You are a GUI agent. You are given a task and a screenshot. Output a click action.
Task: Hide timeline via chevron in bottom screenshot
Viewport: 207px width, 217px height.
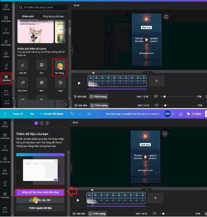coord(147,189)
